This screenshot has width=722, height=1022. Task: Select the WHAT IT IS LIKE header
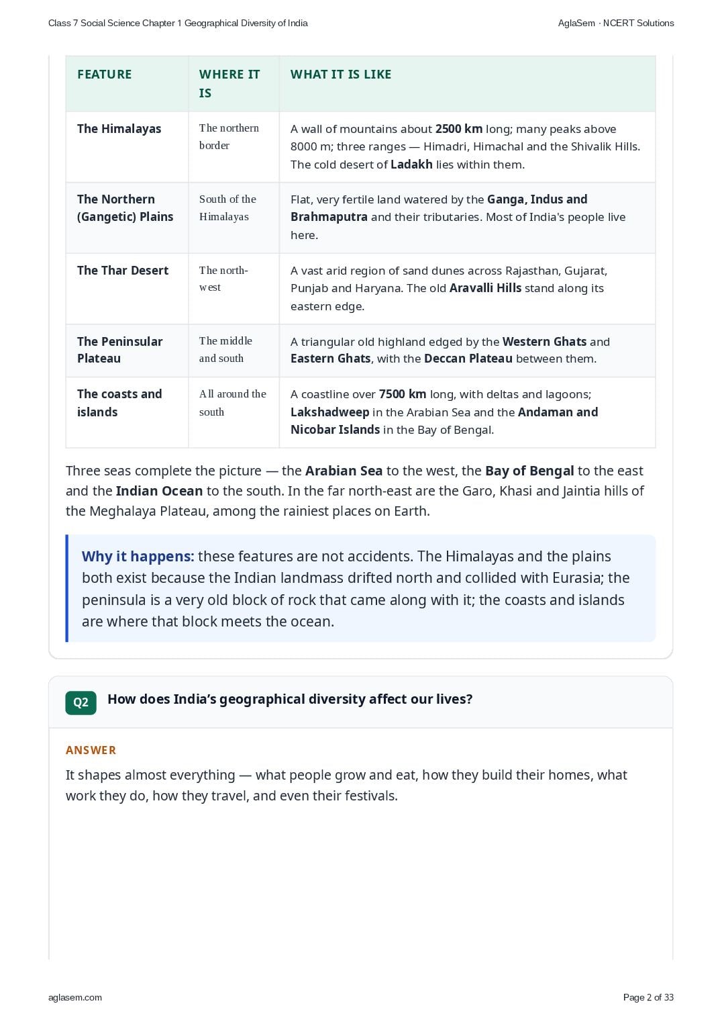pyautogui.click(x=341, y=75)
